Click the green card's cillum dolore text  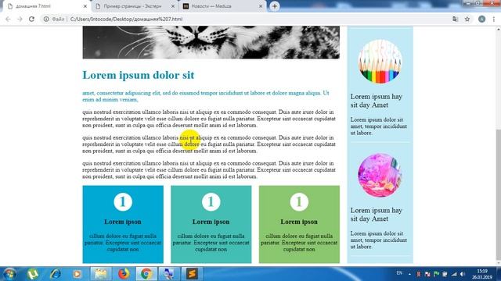tap(299, 243)
